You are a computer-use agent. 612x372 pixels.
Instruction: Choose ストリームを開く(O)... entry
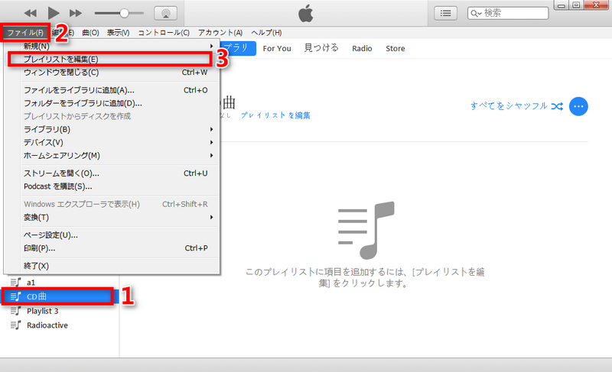click(x=112, y=173)
